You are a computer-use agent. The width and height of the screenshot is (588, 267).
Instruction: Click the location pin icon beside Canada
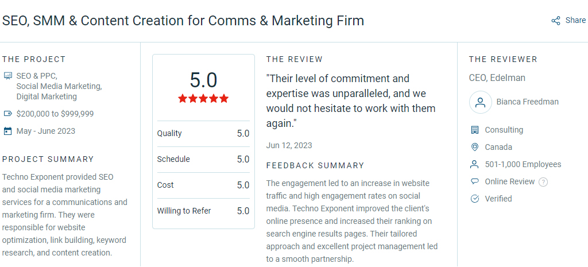pyautogui.click(x=475, y=147)
